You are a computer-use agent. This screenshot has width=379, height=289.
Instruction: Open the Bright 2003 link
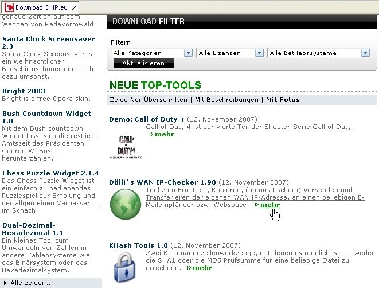(24, 91)
